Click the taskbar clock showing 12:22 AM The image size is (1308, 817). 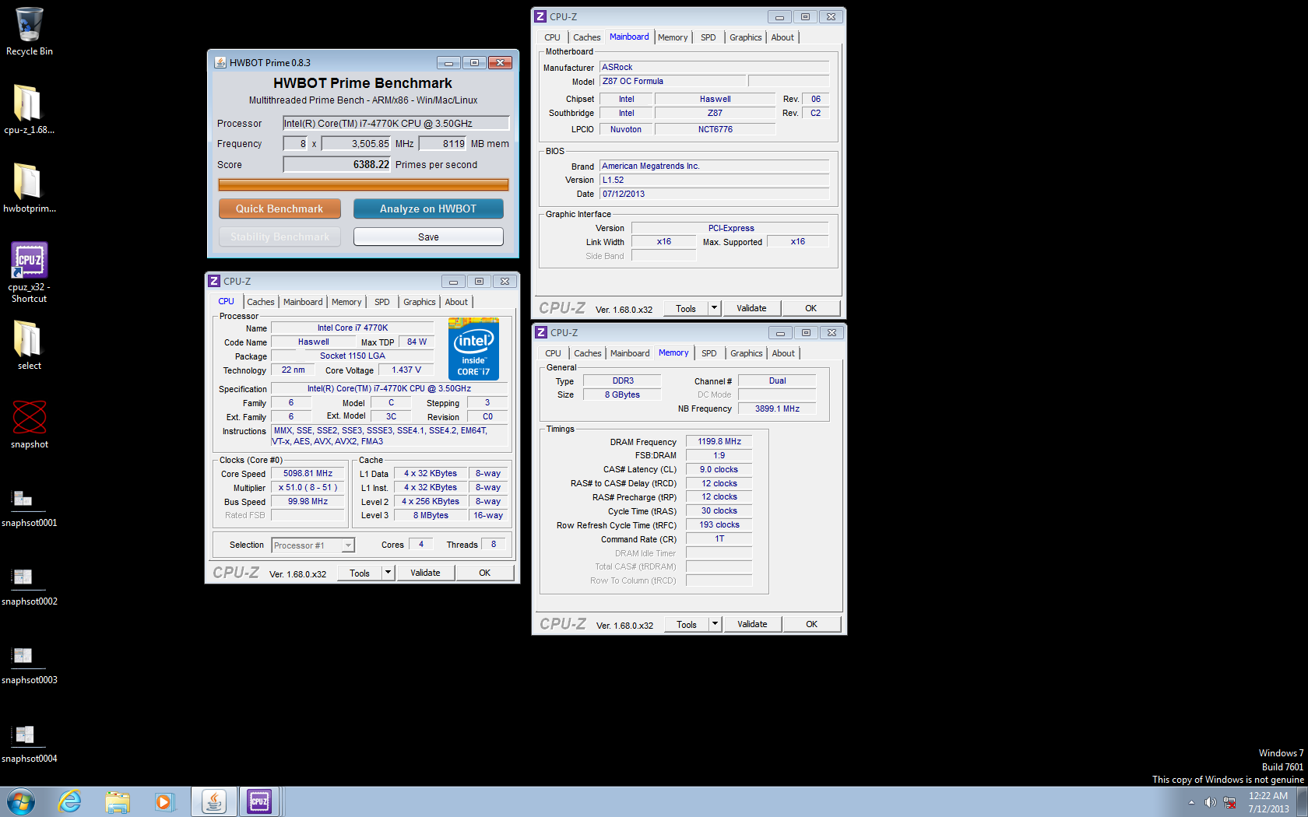pos(1268,802)
